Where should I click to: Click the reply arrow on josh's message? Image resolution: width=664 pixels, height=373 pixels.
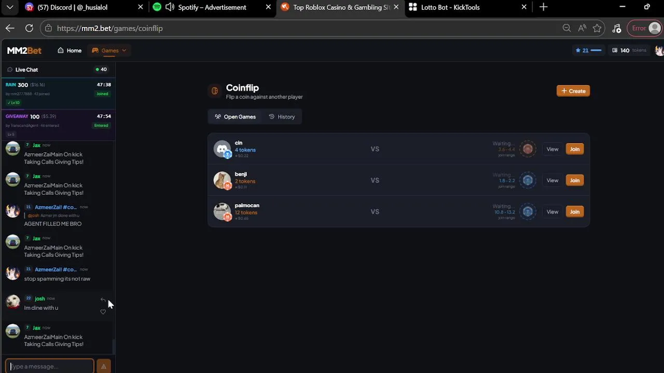pos(103,300)
